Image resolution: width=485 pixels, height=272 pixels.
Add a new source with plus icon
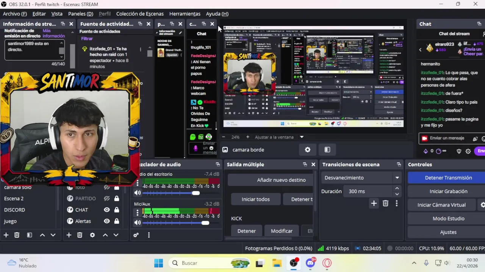69,235
